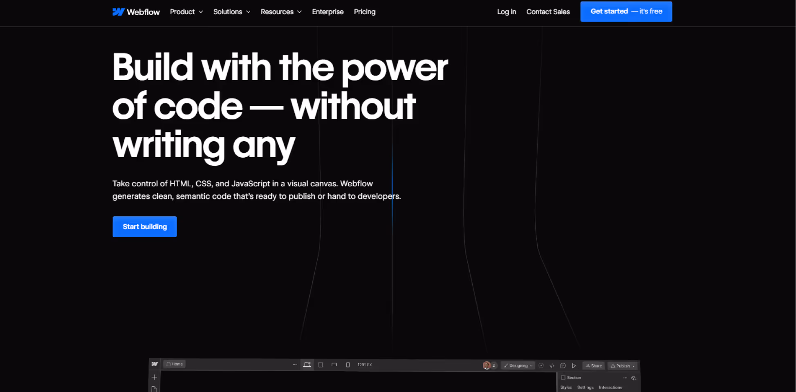Viewport: 796px width, 392px height.
Task: Select the mobile landscape breakpoint icon
Action: pyautogui.click(x=334, y=365)
